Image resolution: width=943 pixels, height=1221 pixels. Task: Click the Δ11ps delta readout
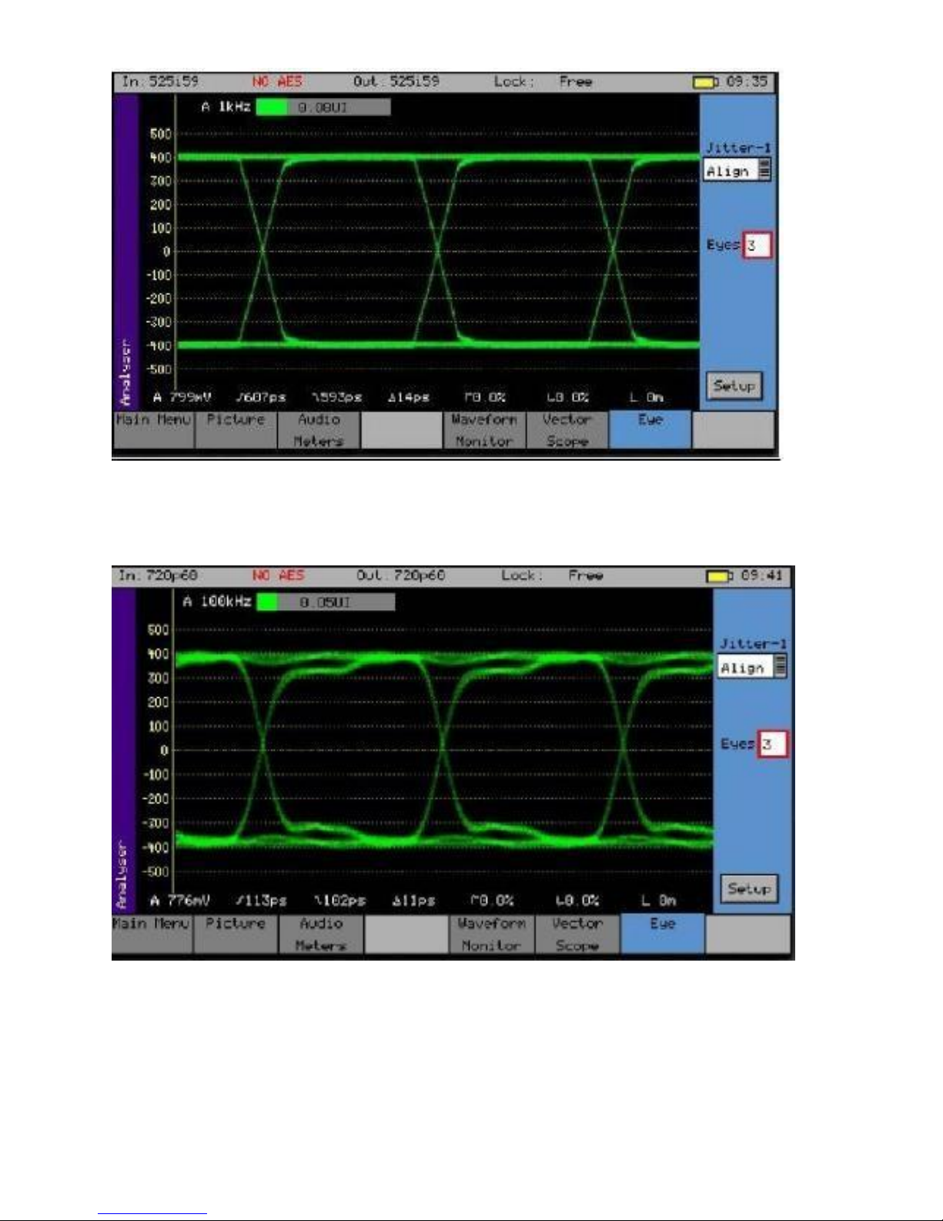(x=413, y=901)
